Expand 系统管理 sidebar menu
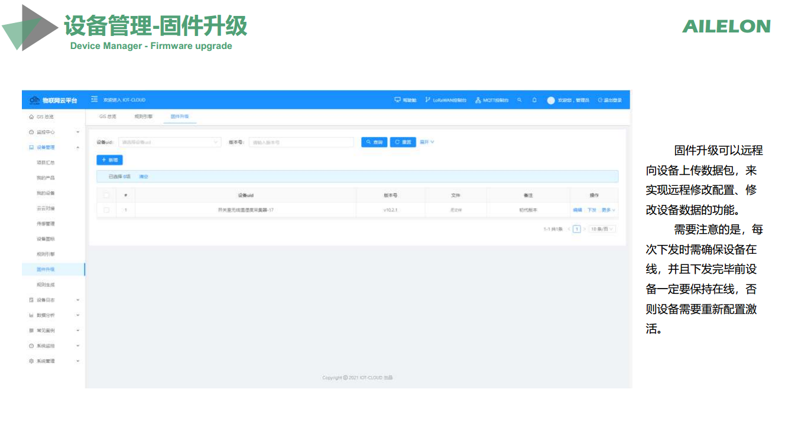This screenshot has height=448, width=798. click(54, 361)
